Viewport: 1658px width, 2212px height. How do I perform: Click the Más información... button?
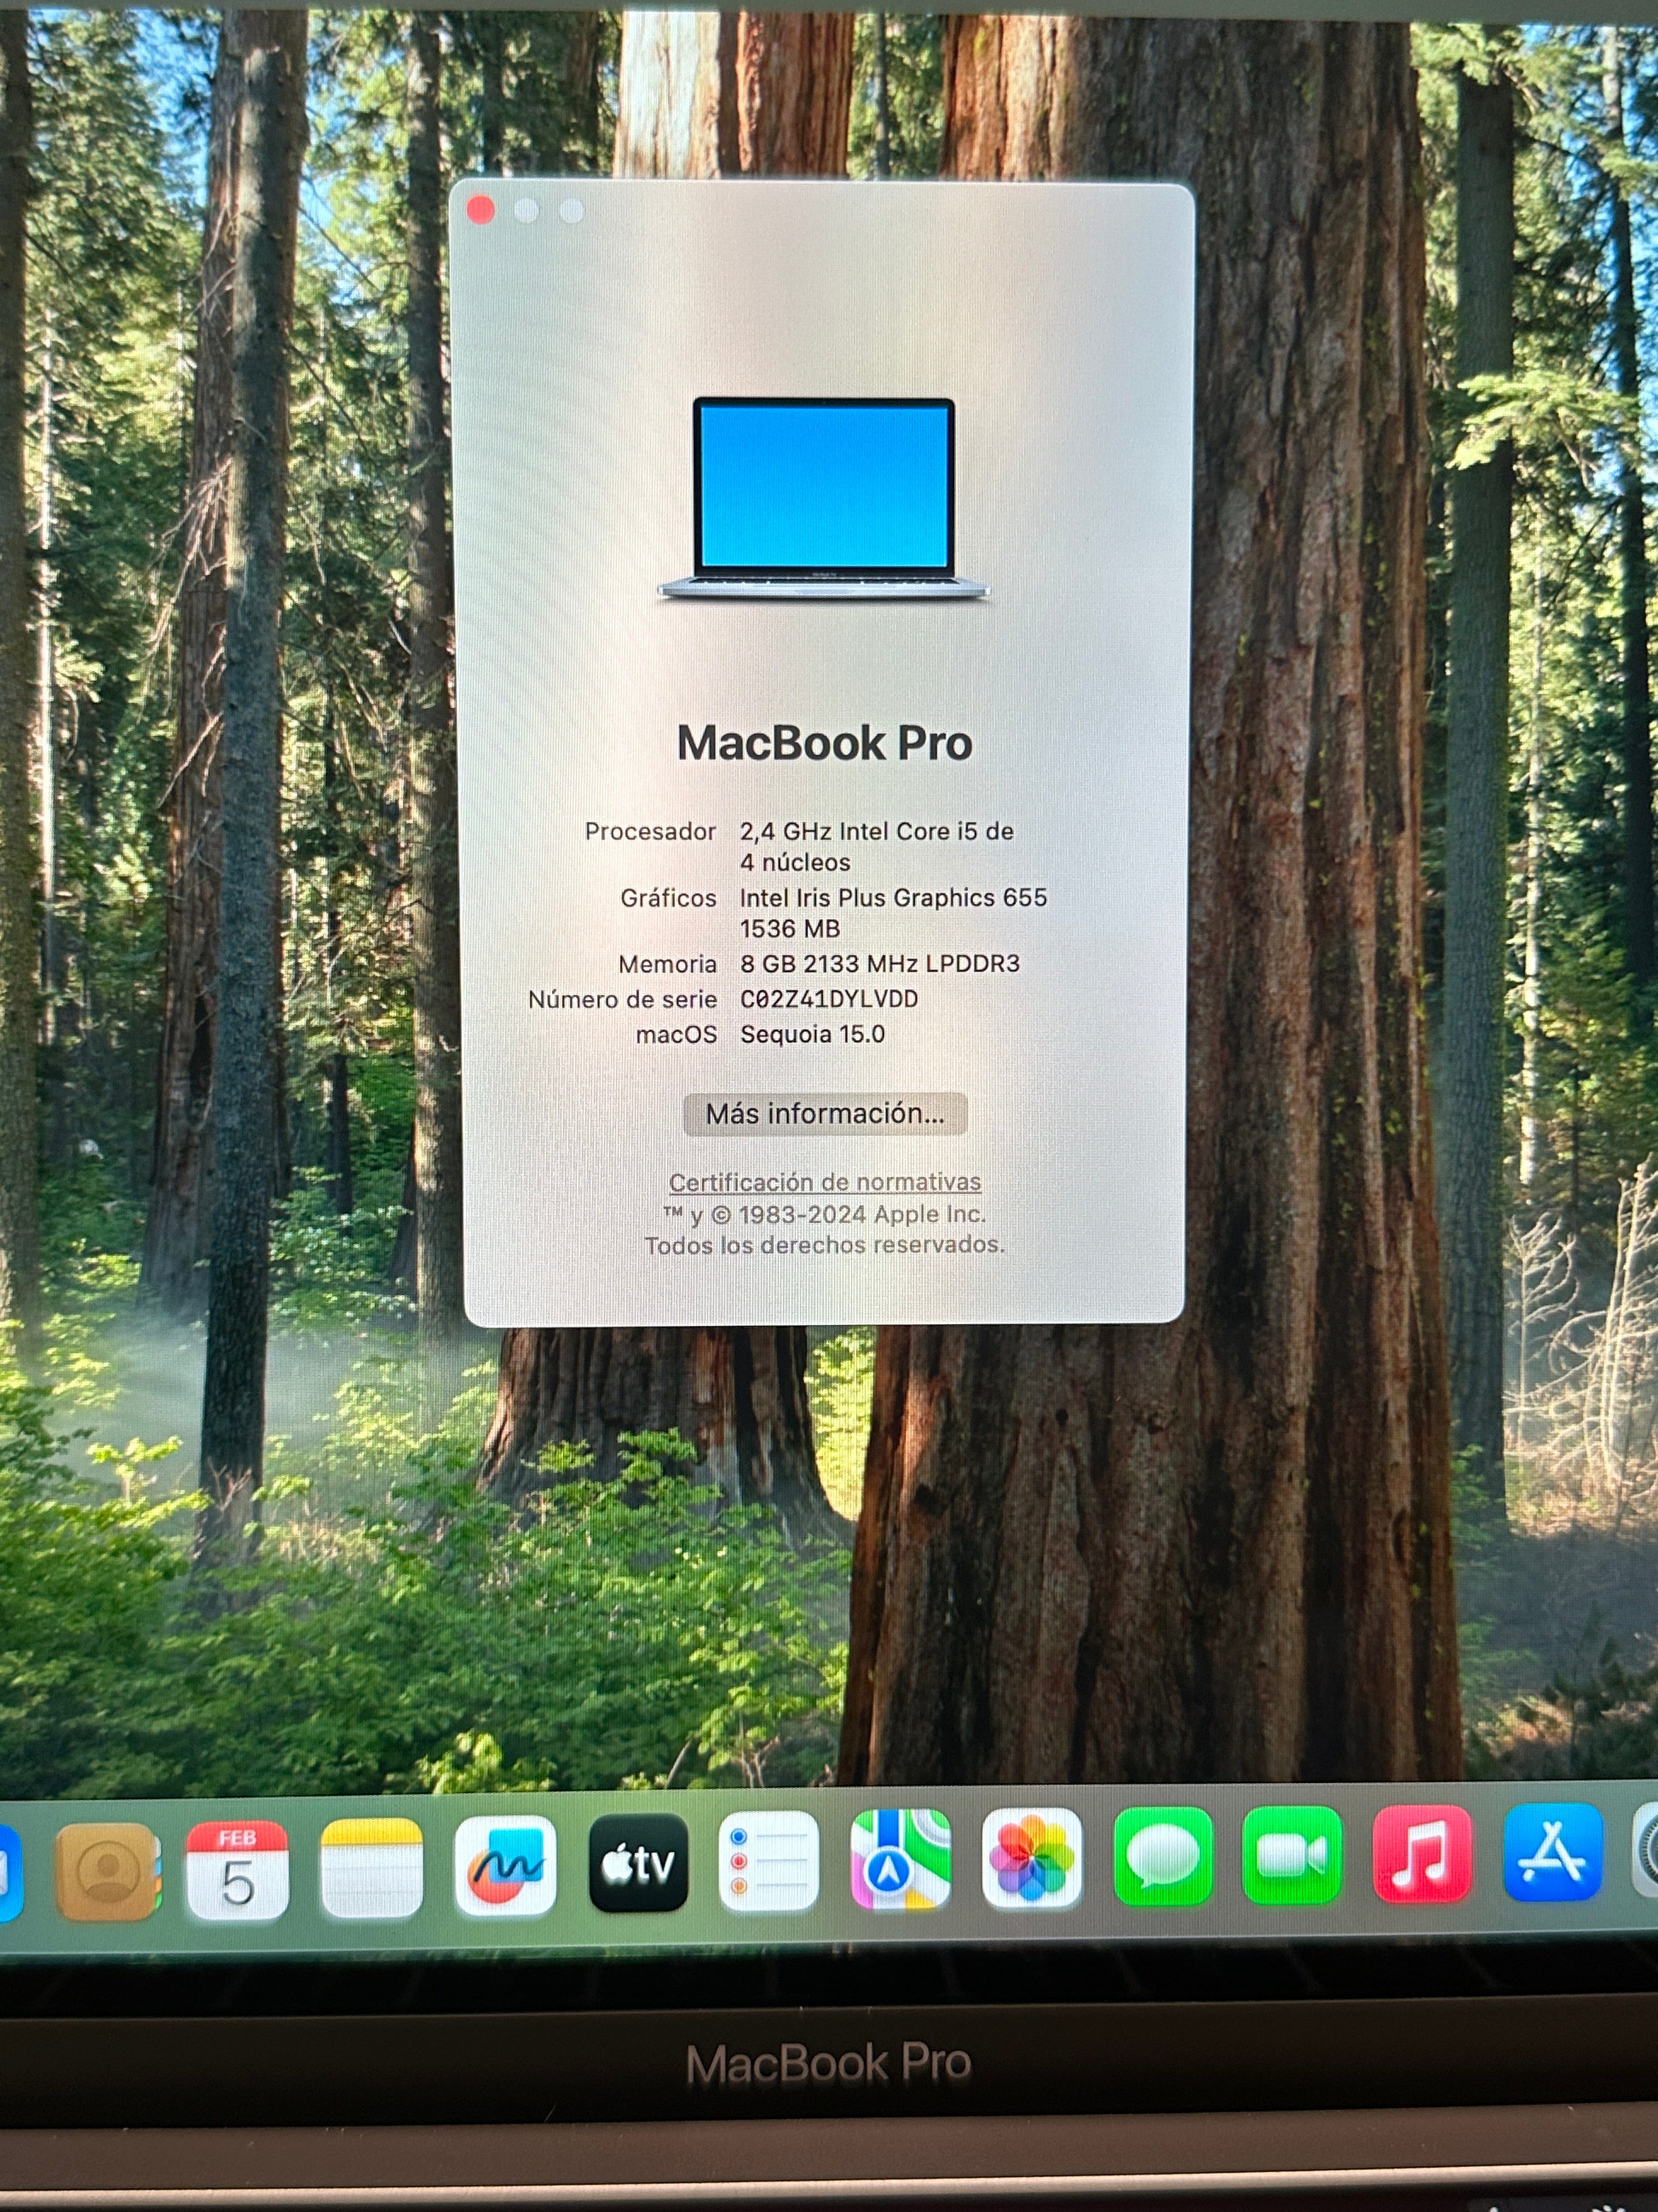825,1113
